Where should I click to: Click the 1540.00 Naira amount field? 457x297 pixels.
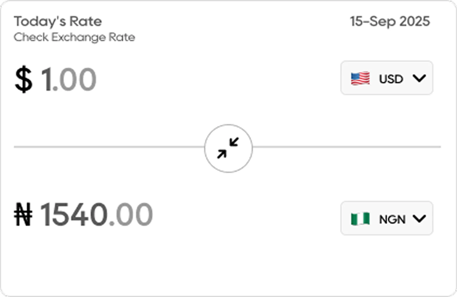coord(96,215)
